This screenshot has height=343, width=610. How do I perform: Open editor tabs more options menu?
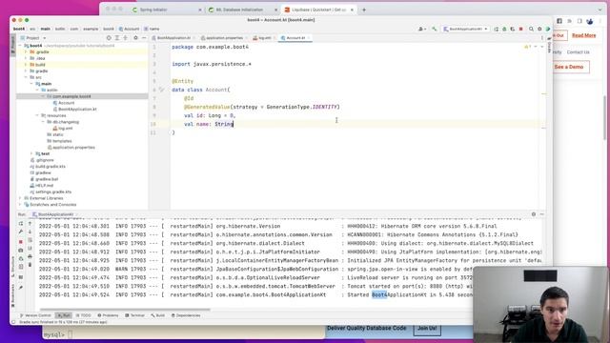(542, 38)
